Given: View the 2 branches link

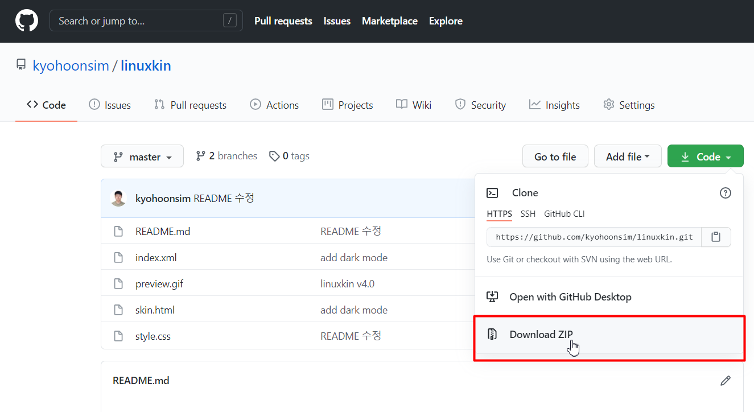Looking at the screenshot, I should pyautogui.click(x=226, y=156).
